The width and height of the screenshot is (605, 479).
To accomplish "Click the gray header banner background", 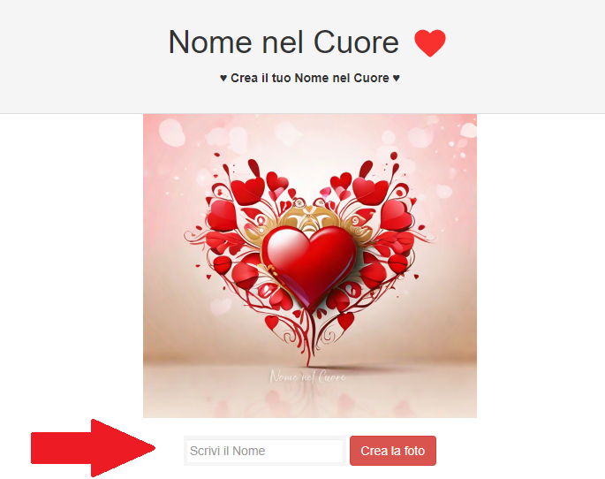I will click(77, 57).
